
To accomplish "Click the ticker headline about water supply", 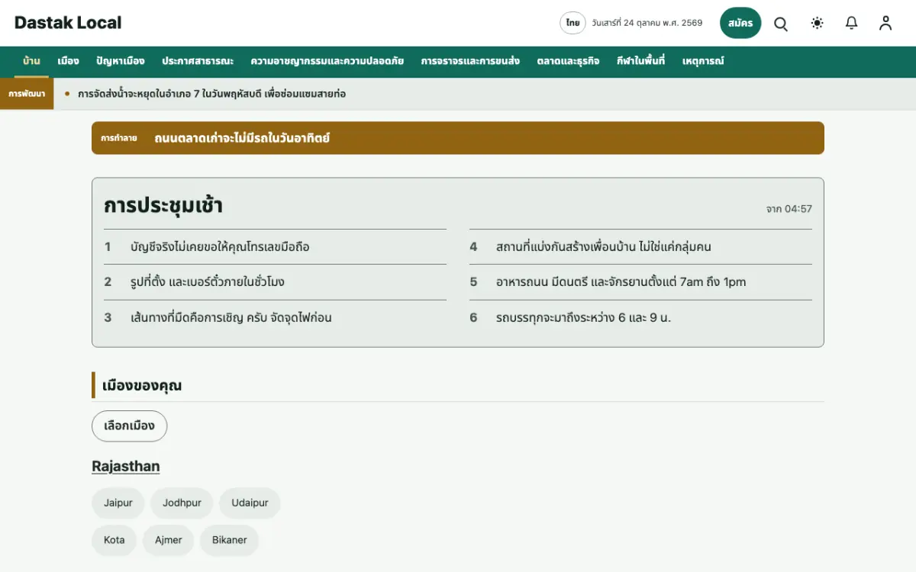I will (x=212, y=94).
